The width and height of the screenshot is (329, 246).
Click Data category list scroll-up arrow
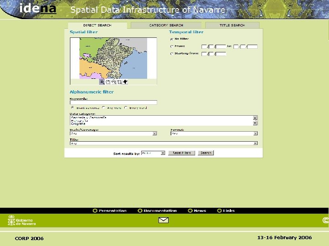tap(255, 118)
